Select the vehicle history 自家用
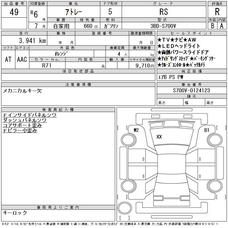 61,26
